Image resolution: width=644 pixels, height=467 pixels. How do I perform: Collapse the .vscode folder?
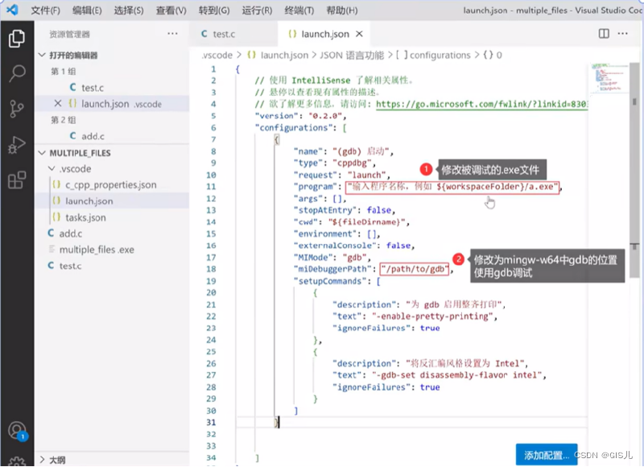(x=52, y=168)
